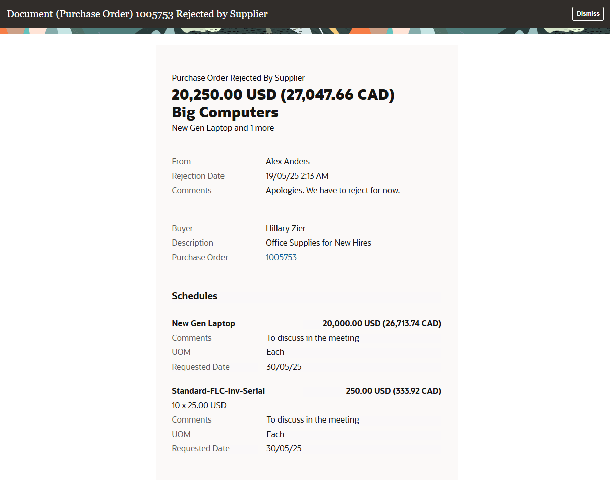Click the Each UOM value for Standard-FLC-Inv-Serial

pyautogui.click(x=275, y=434)
